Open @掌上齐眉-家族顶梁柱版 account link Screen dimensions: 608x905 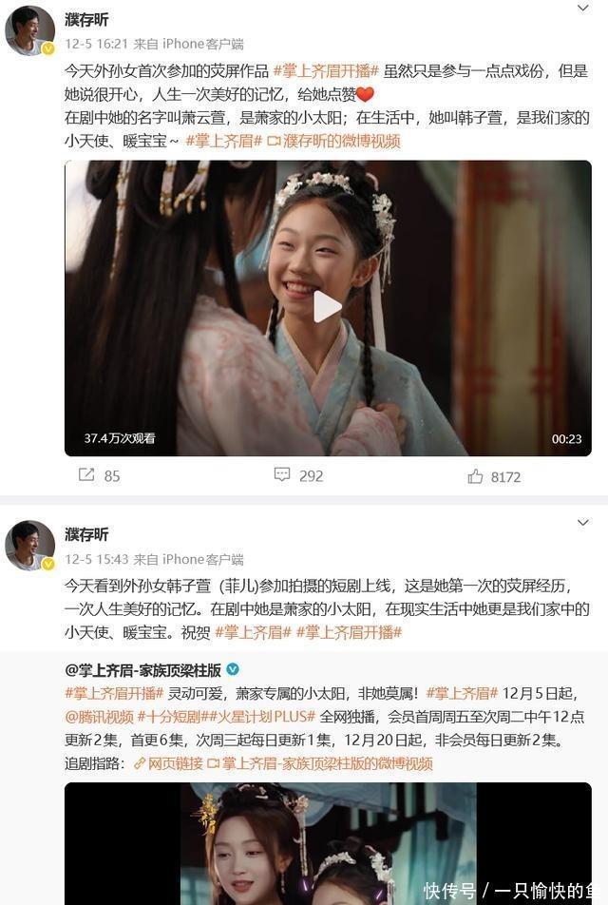click(x=143, y=670)
